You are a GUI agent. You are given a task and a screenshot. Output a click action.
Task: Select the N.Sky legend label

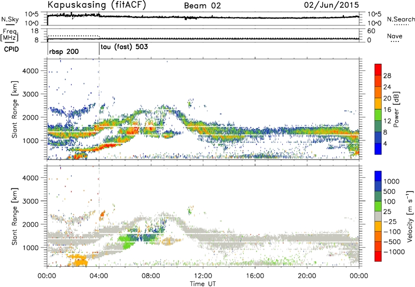point(10,19)
